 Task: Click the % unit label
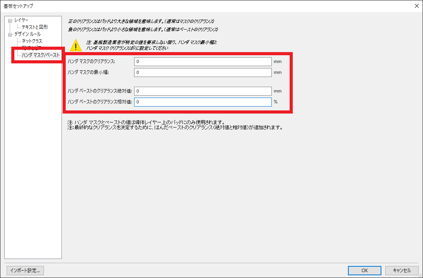[x=276, y=102]
